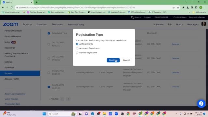Screen dimensions: 208x117
Task: Select the All Registrants radio option
Action: [x=77, y=44]
